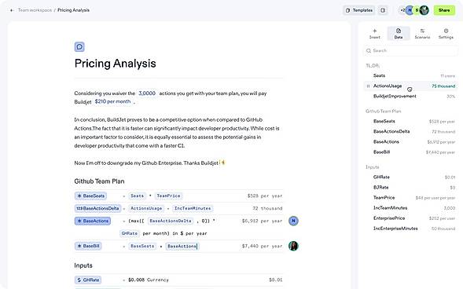The height and width of the screenshot is (289, 463).
Task: Click the TL;DR section label in sidebar
Action: click(x=373, y=65)
